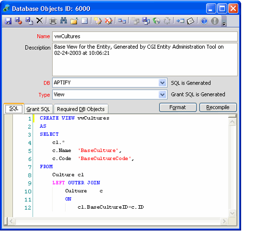This screenshot has width=263, height=234.
Task: Click the 'cl.*' text on line 4
Action: (58, 142)
